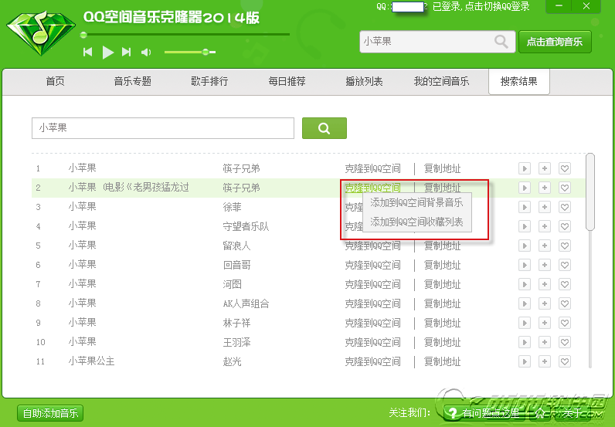Image resolution: width=615 pixels, height=427 pixels.
Task: Favorite the AK人声组合 row song
Action: coord(565,303)
